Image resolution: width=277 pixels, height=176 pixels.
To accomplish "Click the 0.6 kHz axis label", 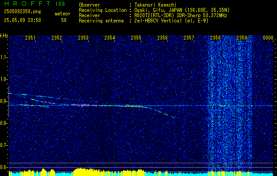I will coord(4,167).
